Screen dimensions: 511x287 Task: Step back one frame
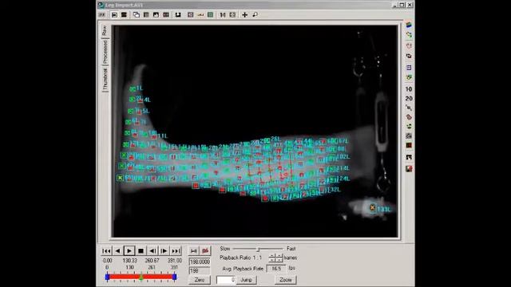point(153,251)
